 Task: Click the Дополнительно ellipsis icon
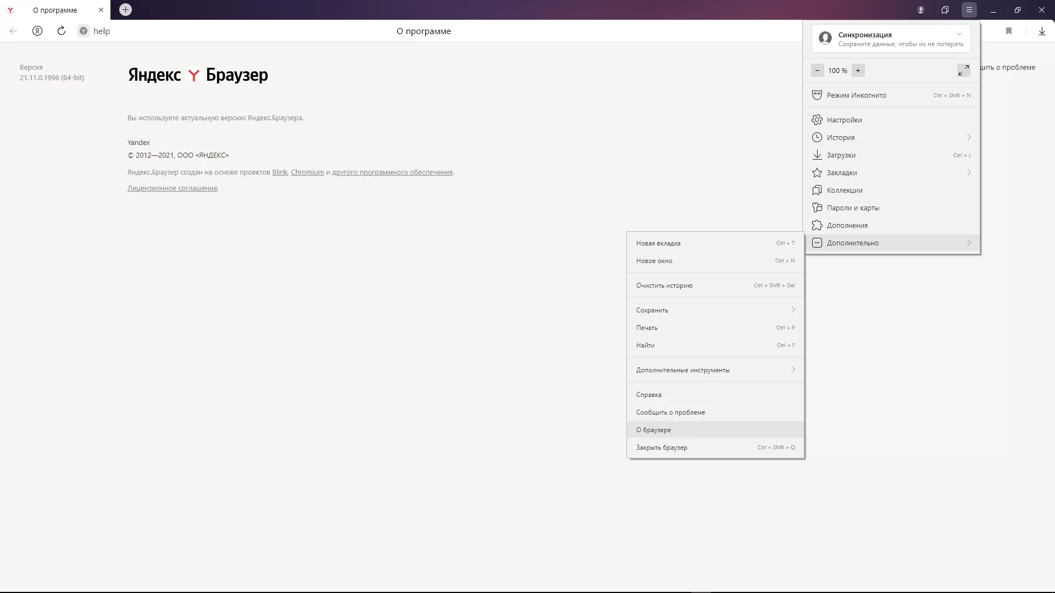point(817,243)
